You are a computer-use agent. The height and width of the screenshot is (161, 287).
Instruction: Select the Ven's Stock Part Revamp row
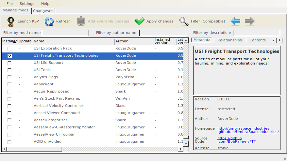click(x=93, y=98)
